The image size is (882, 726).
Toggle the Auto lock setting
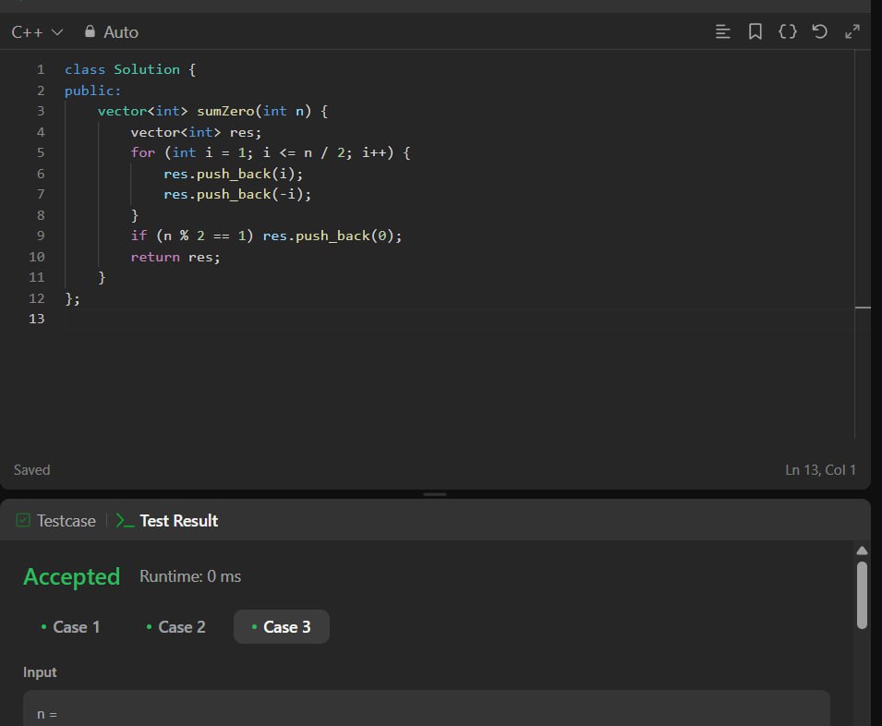[112, 32]
